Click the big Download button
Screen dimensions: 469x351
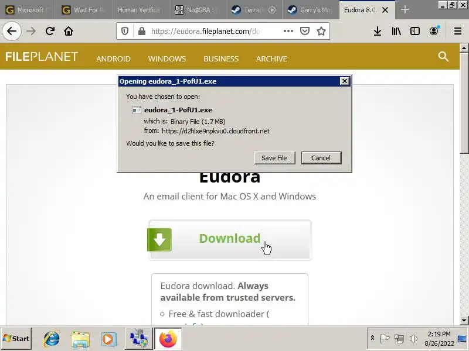click(230, 240)
